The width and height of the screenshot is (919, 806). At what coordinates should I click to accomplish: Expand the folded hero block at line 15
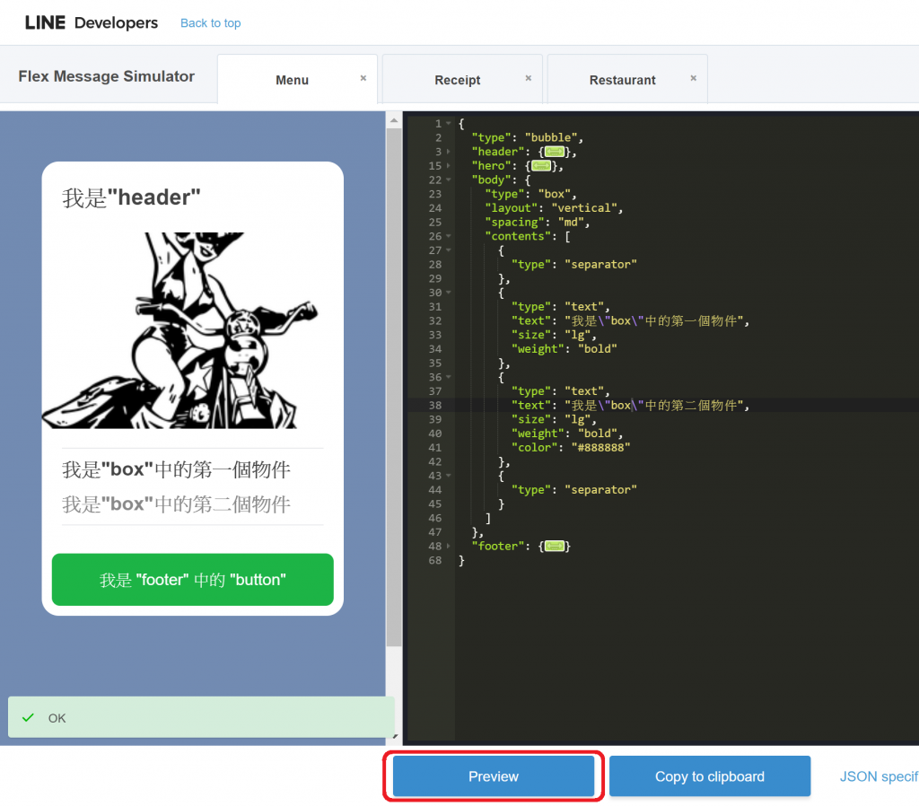[x=449, y=166]
